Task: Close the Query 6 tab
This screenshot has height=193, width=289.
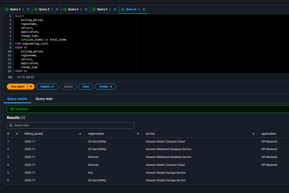Action: (x=144, y=9)
